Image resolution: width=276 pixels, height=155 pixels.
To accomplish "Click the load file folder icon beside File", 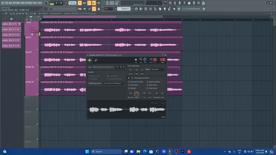I will [117, 67].
